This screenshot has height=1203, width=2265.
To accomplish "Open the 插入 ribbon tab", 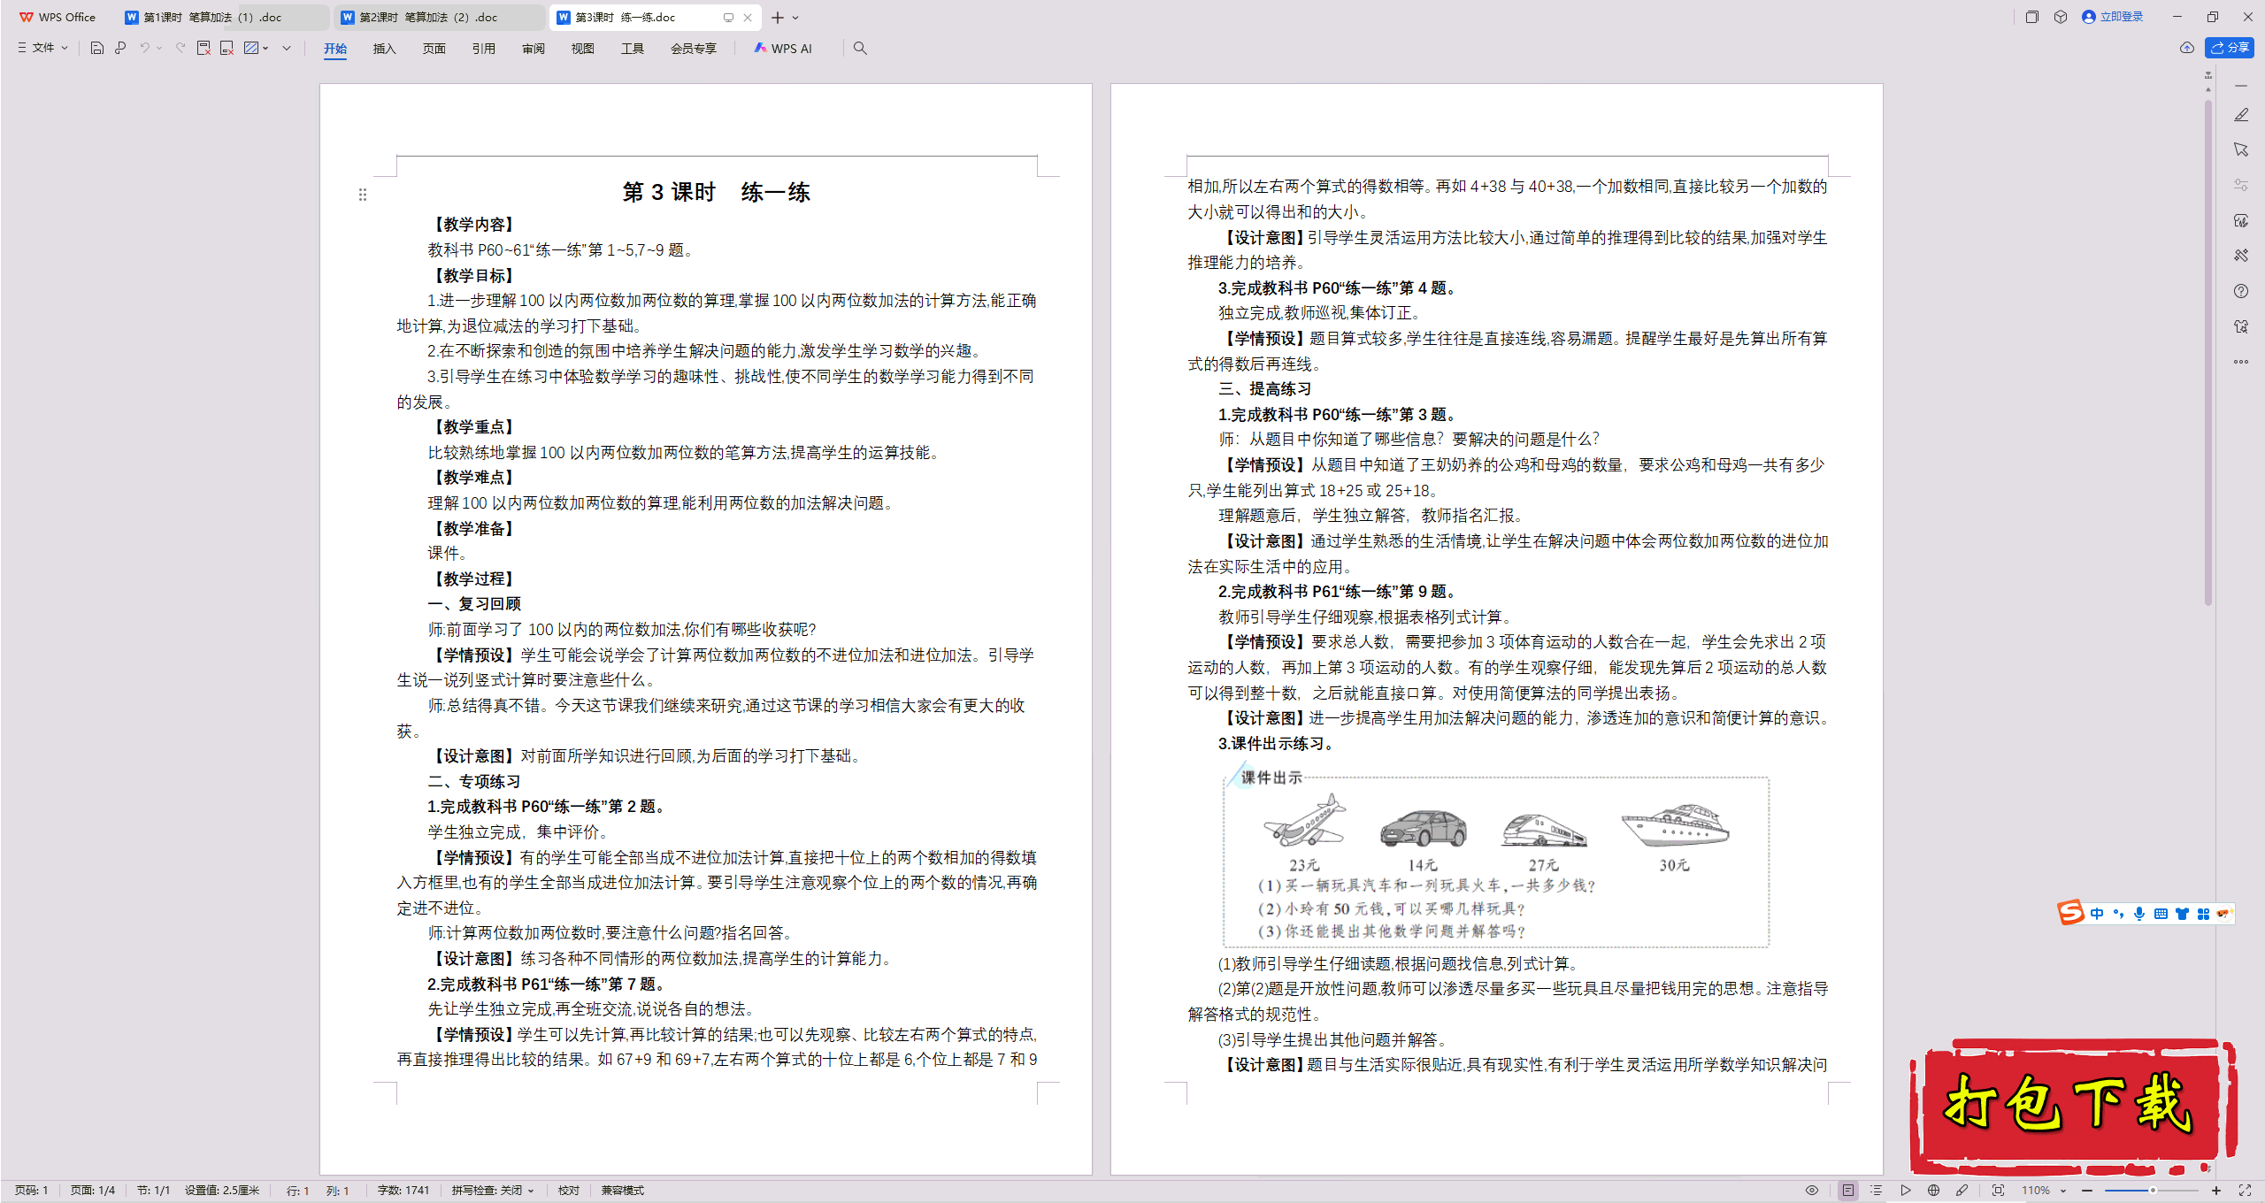I will pos(384,49).
